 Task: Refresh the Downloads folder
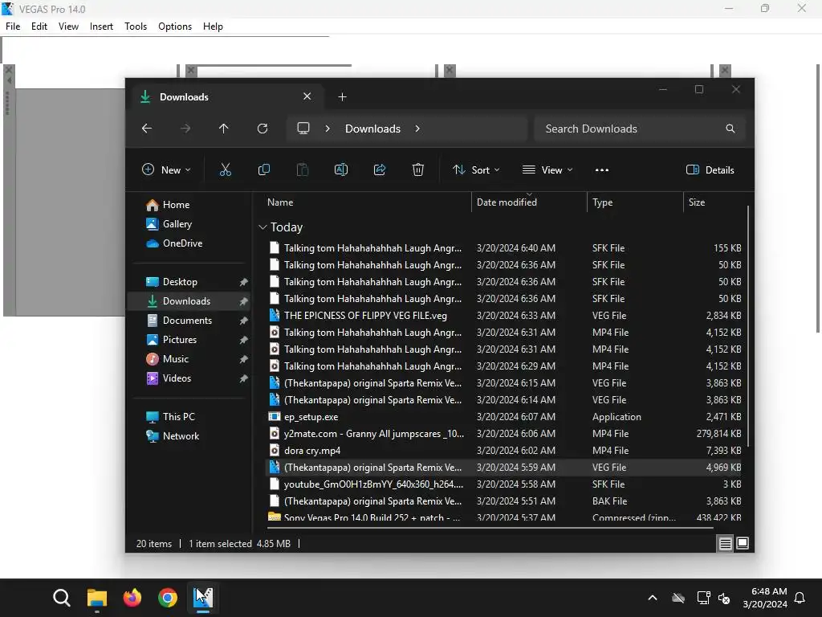[262, 129]
